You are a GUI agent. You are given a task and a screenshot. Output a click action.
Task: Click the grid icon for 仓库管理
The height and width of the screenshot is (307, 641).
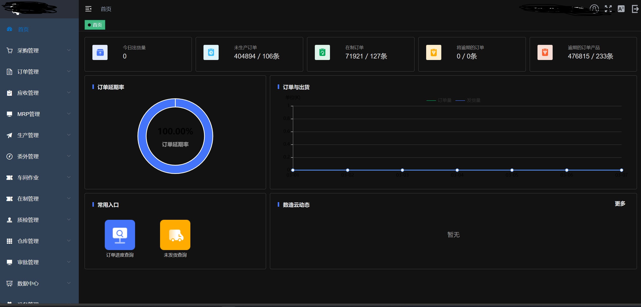[9, 241]
